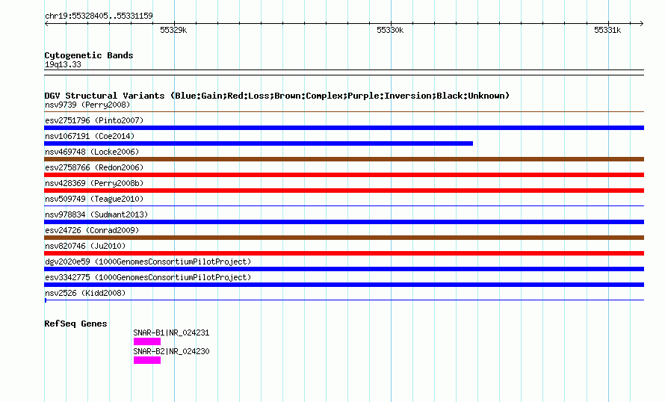Select the red esv2758766 (Redon2006) loss bar

pos(344,175)
